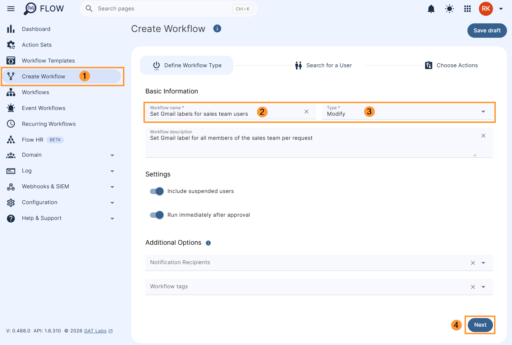This screenshot has height=345, width=512.
Task: Expand Workflow tags dropdown arrow
Action: click(483, 287)
